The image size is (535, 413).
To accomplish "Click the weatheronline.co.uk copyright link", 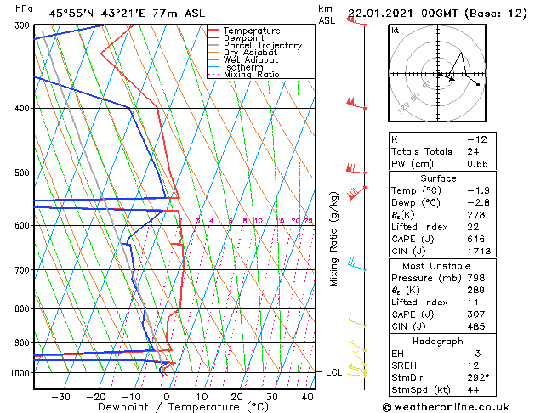I will (x=446, y=407).
